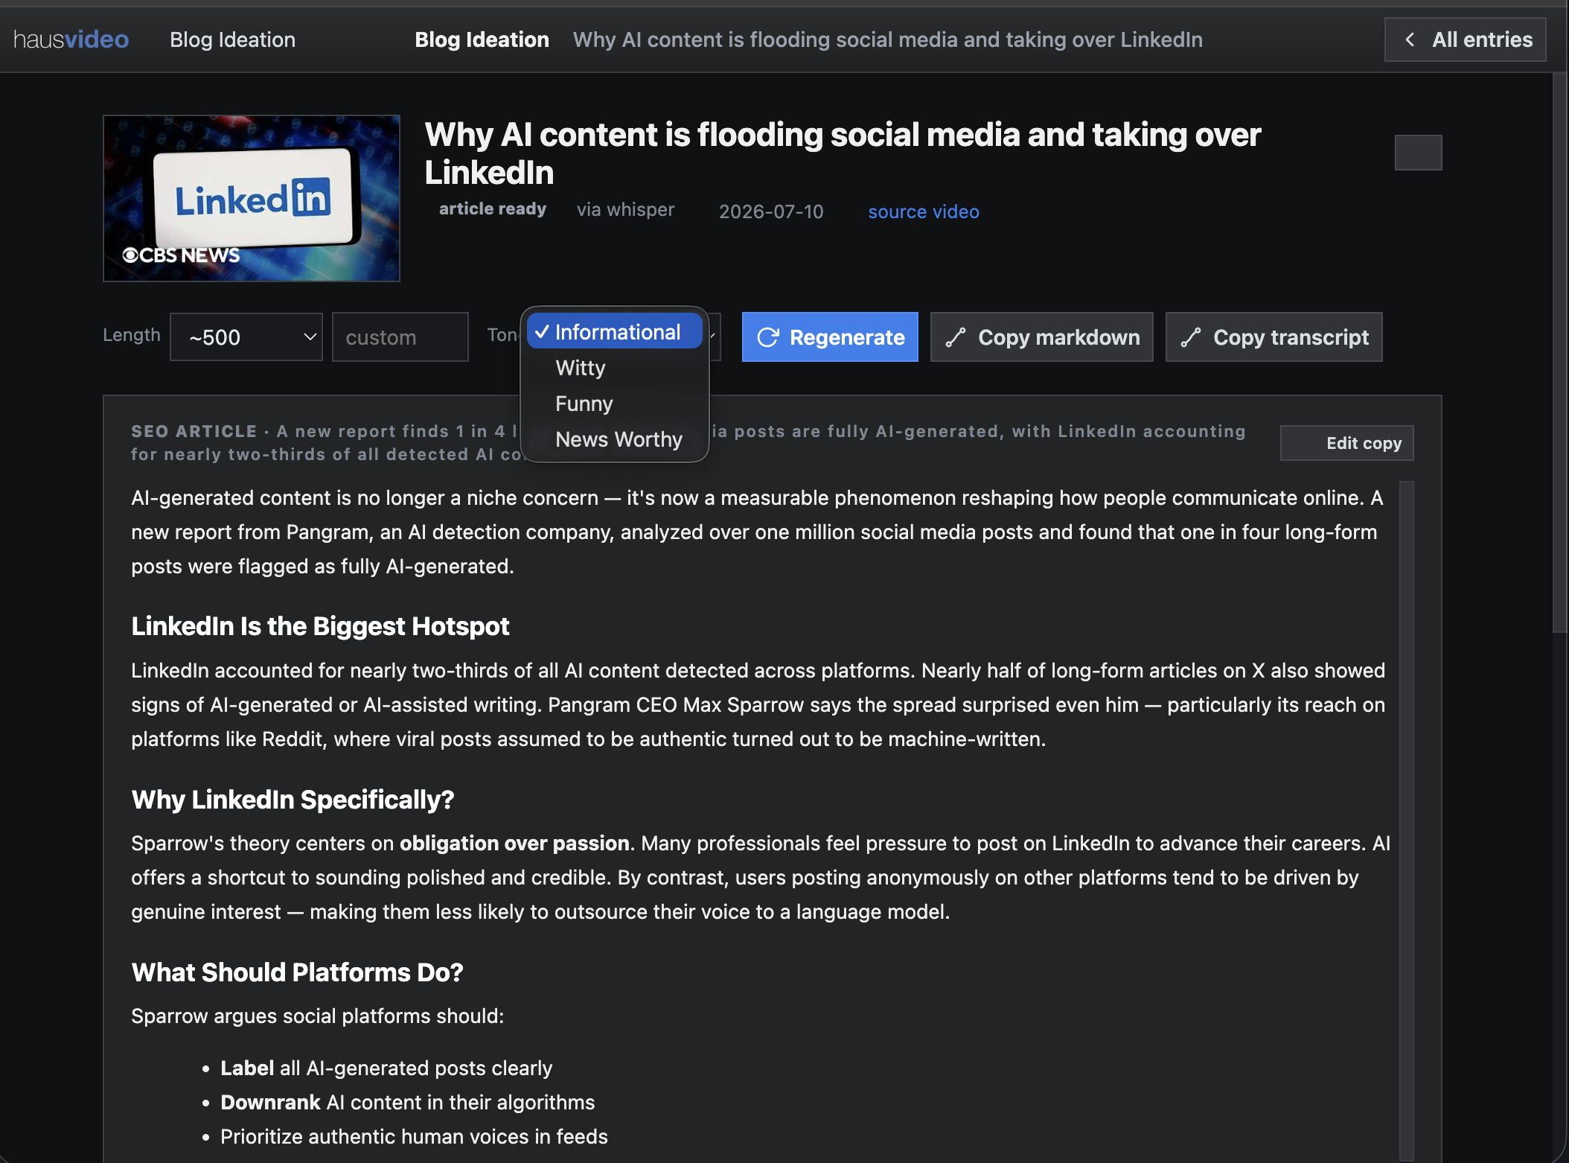The width and height of the screenshot is (1569, 1163).
Task: Click heading What Should Platforms Do?
Action: [x=297, y=972]
